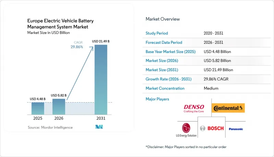The height and width of the screenshot is (157, 274).
Task: Click the LG Energy Solution logo
Action: [x=186, y=130]
